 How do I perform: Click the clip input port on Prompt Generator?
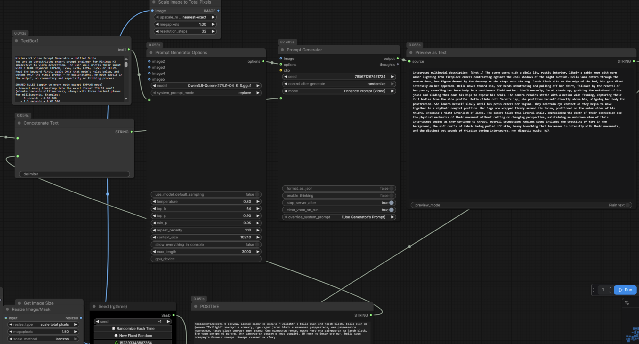click(x=281, y=70)
